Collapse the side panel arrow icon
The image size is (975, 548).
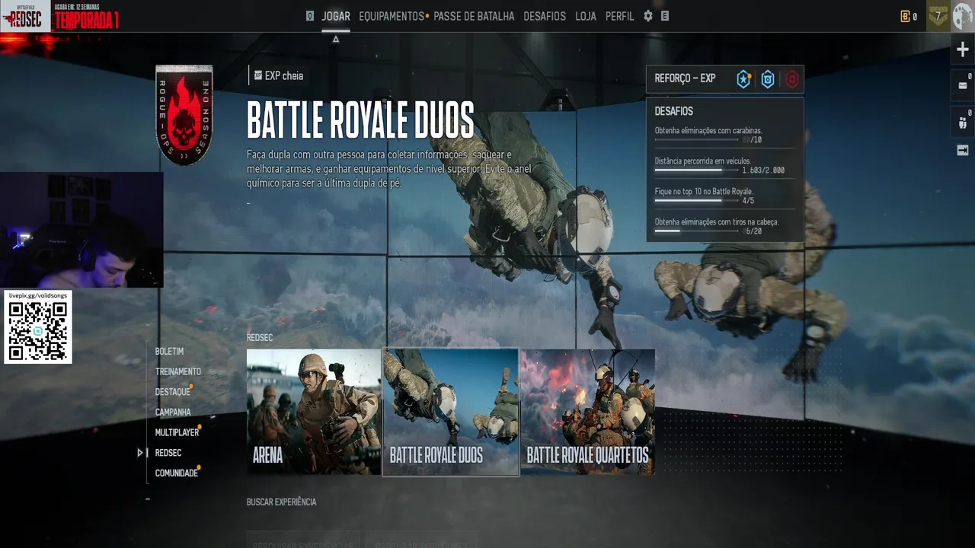click(963, 150)
